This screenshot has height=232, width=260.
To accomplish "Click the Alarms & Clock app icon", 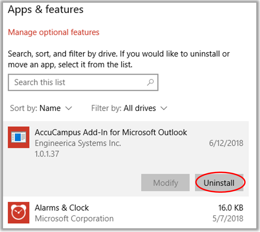I will (x=18, y=213).
